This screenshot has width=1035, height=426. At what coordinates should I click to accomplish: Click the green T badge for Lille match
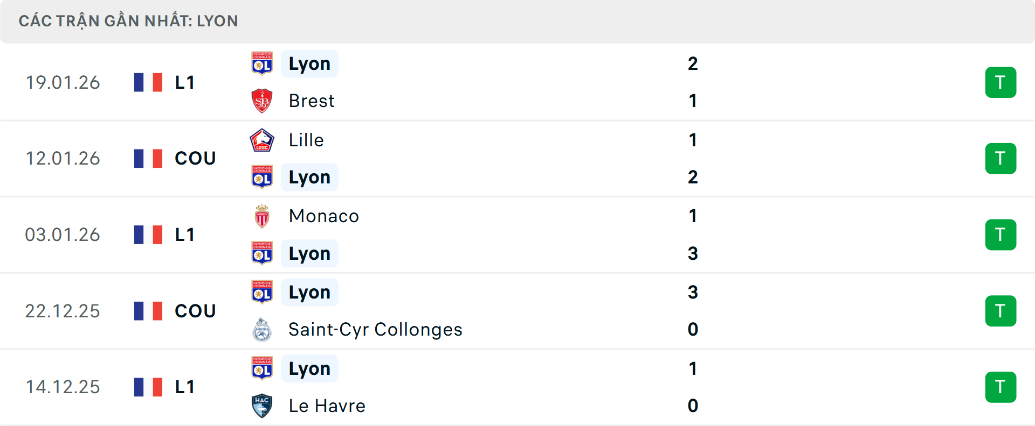pos(1000,159)
